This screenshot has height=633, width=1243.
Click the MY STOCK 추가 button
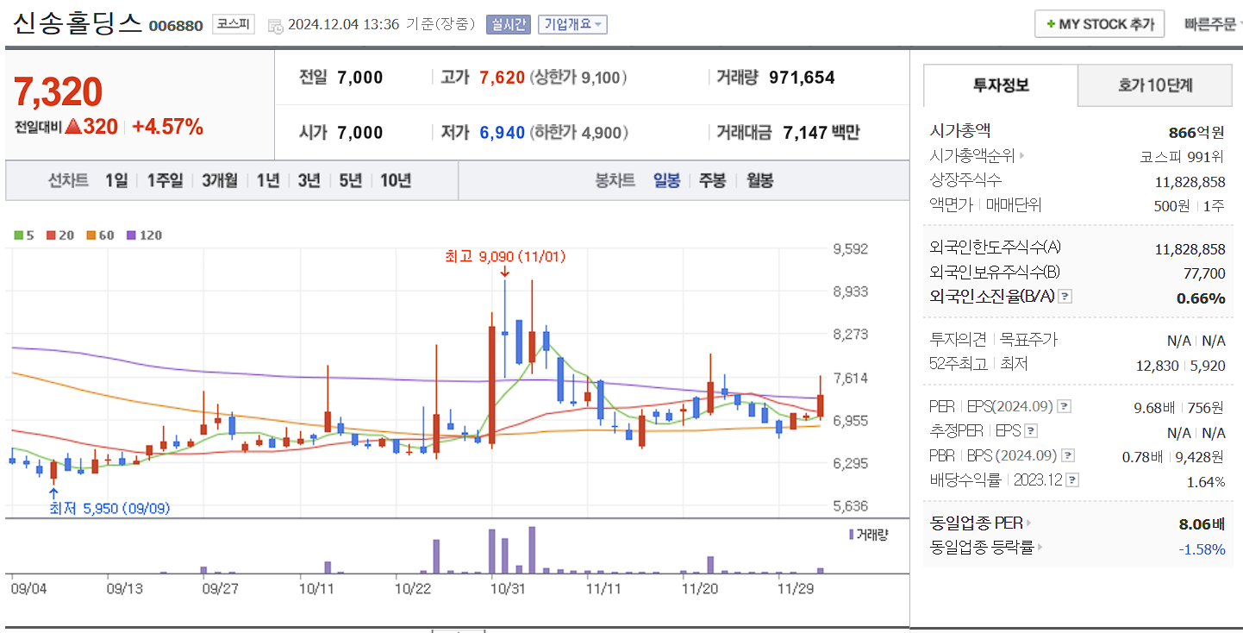[x=1099, y=23]
